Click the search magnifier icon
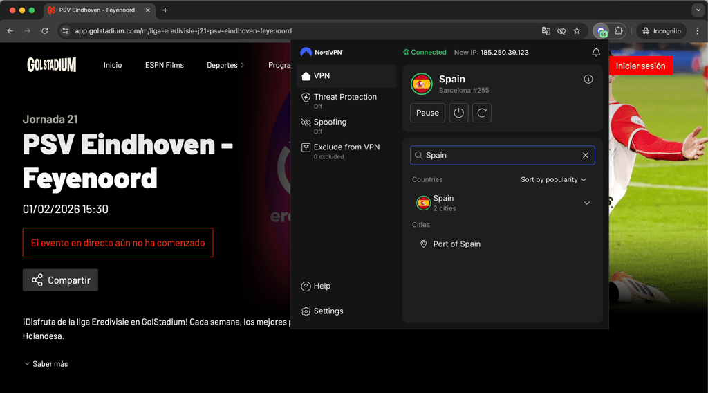 pos(418,155)
